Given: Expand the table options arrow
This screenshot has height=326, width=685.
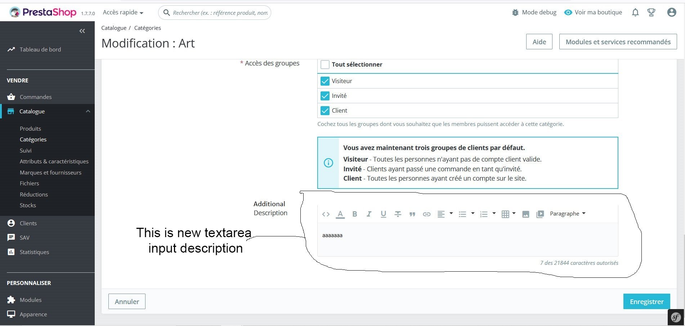Looking at the screenshot, I should (x=514, y=213).
